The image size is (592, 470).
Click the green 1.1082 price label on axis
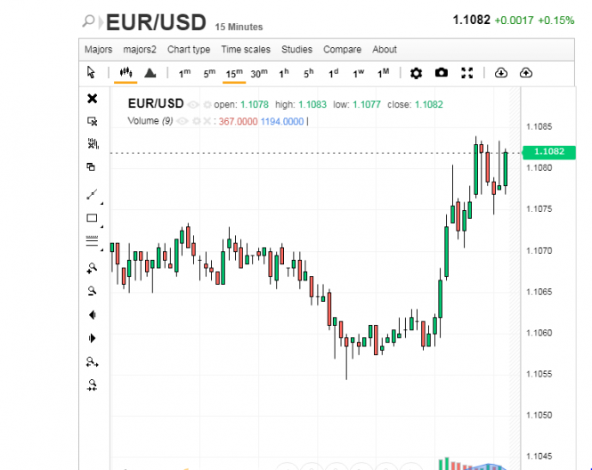[x=549, y=151]
